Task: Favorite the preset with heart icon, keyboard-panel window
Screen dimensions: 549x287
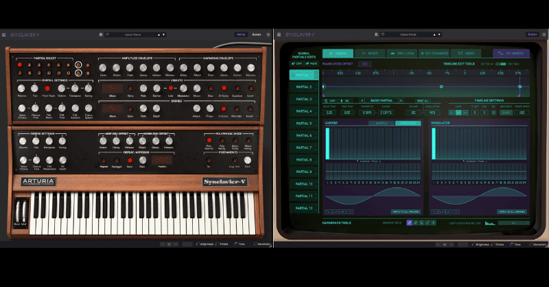Action: click(108, 35)
